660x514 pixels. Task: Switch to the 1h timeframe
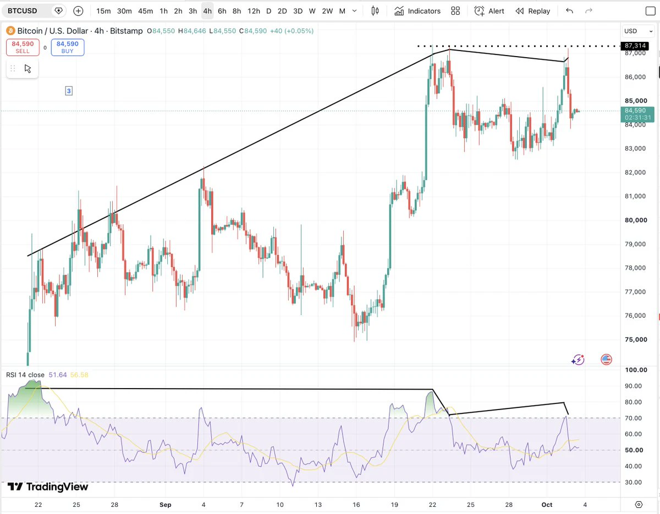coord(163,11)
